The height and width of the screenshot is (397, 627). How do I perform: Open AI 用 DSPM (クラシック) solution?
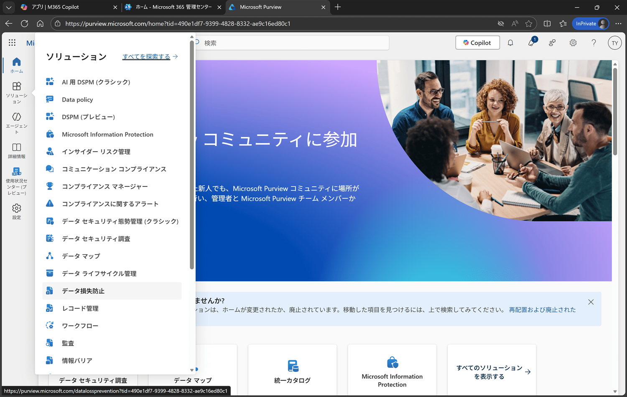112,82
